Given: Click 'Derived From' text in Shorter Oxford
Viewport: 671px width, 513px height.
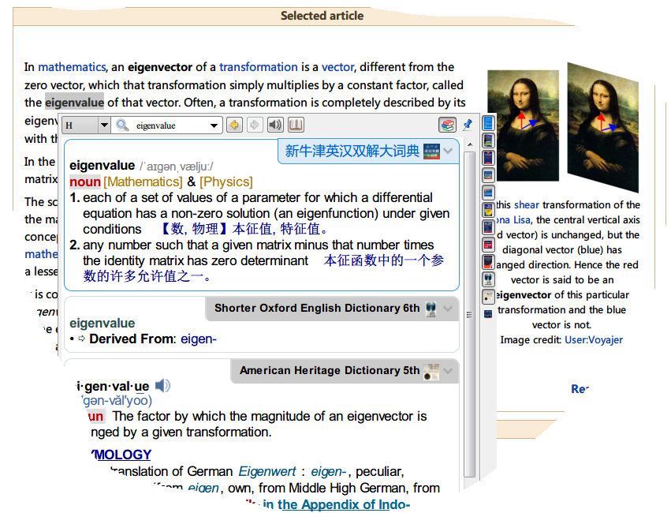Looking at the screenshot, I should click(x=132, y=339).
